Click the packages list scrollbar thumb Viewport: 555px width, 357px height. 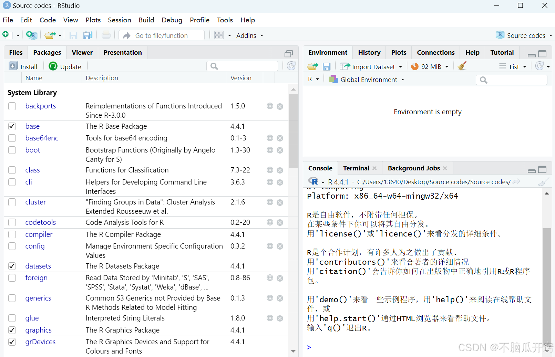click(x=293, y=131)
